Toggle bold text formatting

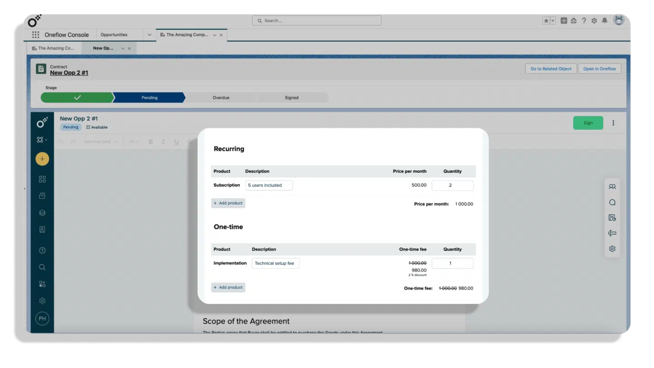(x=151, y=142)
